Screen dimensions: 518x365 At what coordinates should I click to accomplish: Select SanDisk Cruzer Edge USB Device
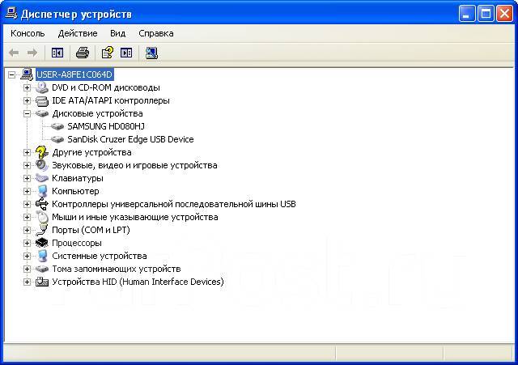click(130, 139)
